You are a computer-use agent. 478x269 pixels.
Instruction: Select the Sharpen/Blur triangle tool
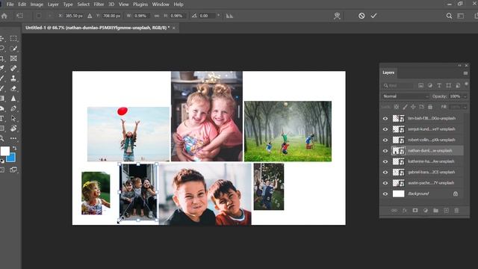[13, 99]
